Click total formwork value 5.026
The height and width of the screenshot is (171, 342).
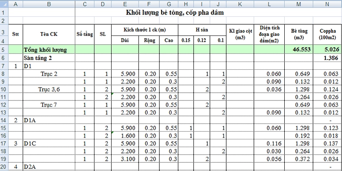(x=327, y=50)
